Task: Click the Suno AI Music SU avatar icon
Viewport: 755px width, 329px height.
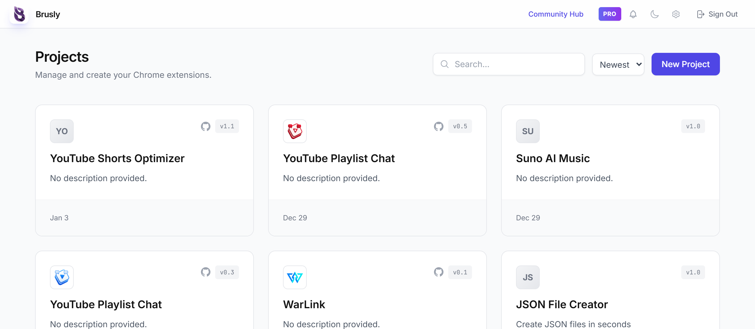Action: point(528,131)
